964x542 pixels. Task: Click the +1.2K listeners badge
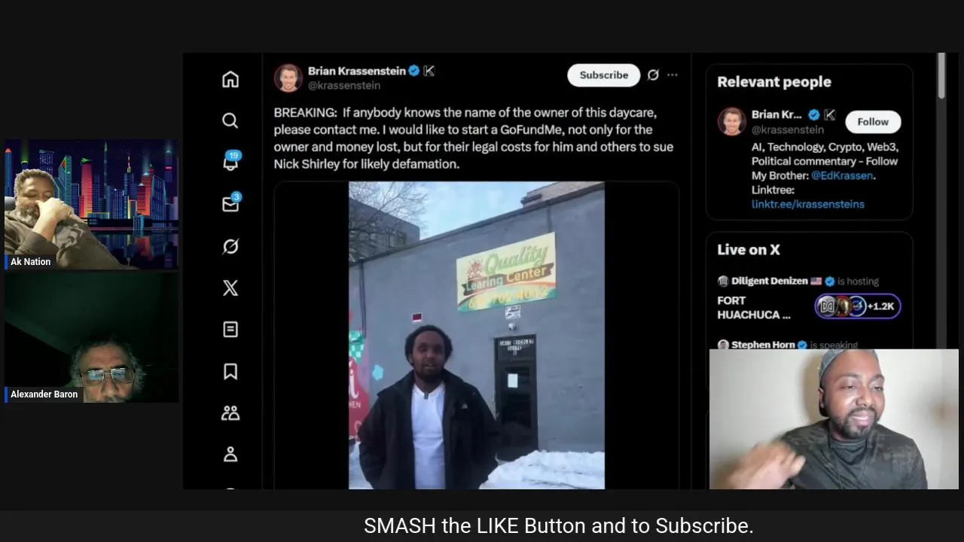[x=857, y=306]
